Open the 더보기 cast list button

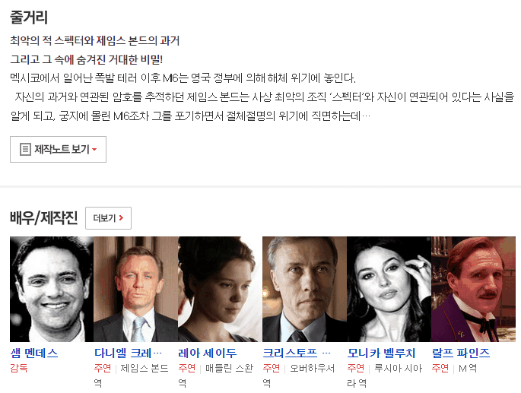tap(108, 218)
